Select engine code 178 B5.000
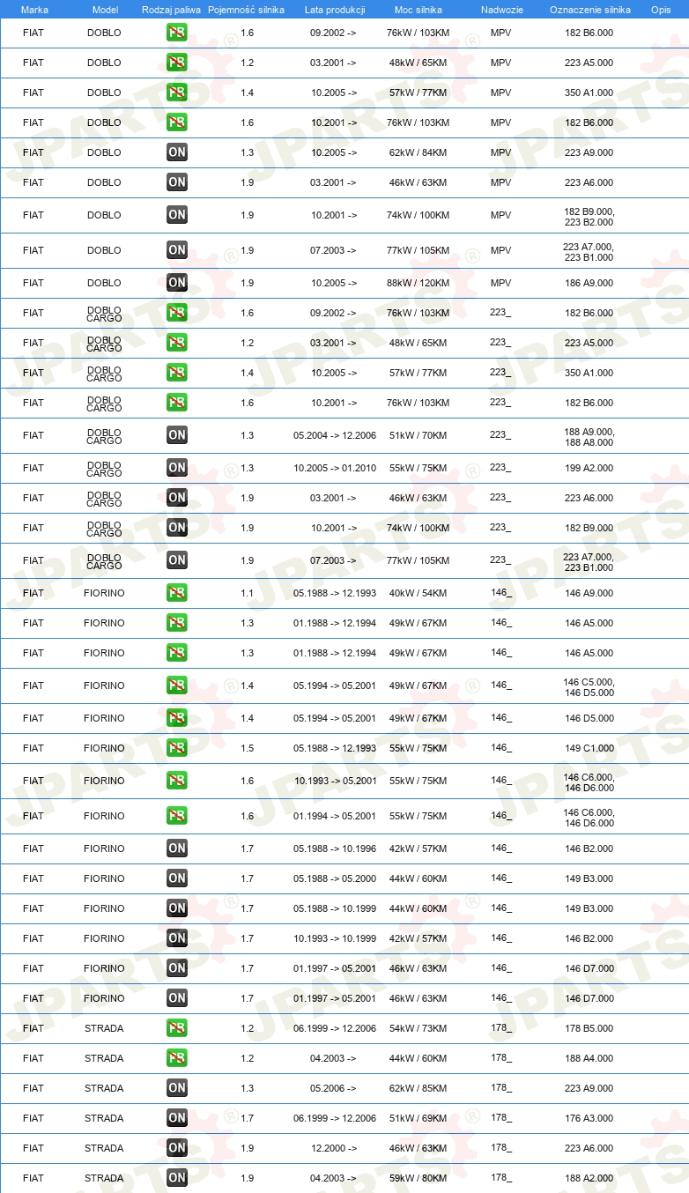 tap(589, 1028)
